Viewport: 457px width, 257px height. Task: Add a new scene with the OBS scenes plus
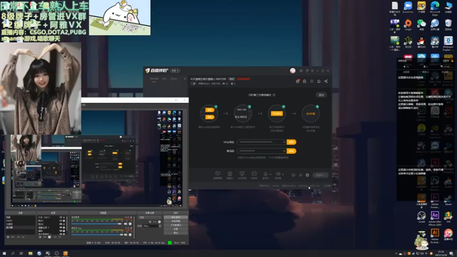(8, 237)
